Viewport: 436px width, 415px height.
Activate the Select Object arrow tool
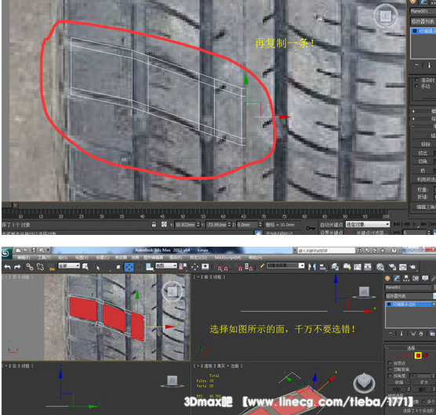[98, 268]
